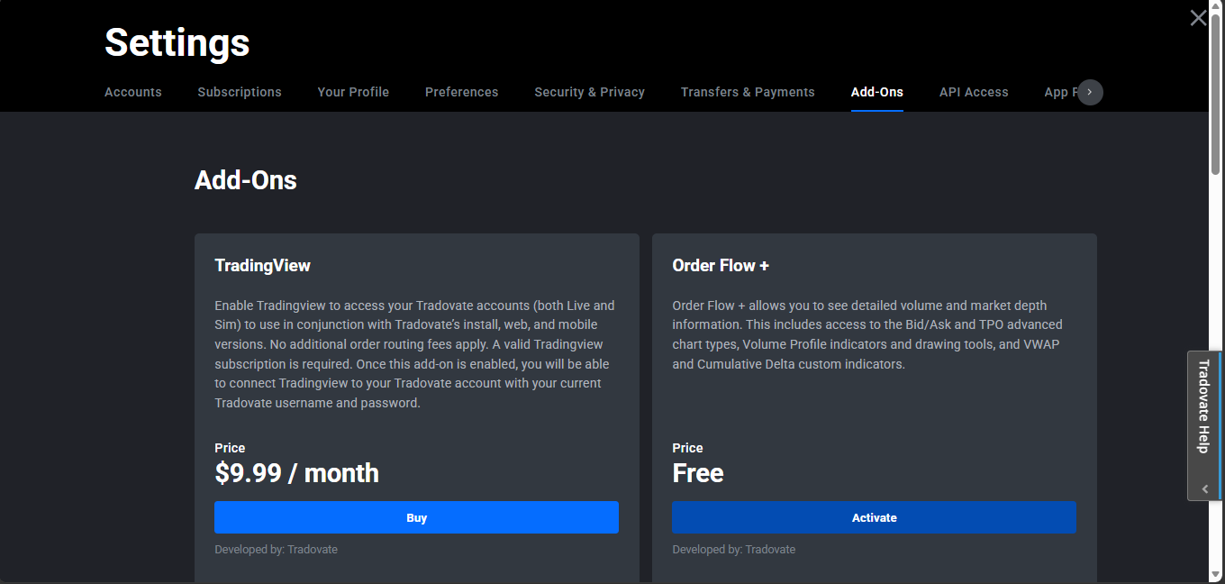Buy the TradingView add-on

(416, 517)
